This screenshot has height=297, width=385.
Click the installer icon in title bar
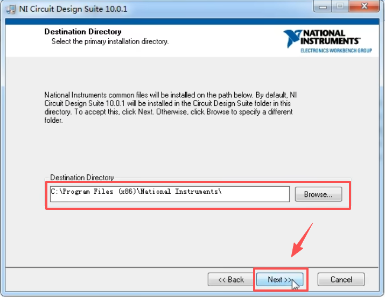pyautogui.click(x=11, y=9)
